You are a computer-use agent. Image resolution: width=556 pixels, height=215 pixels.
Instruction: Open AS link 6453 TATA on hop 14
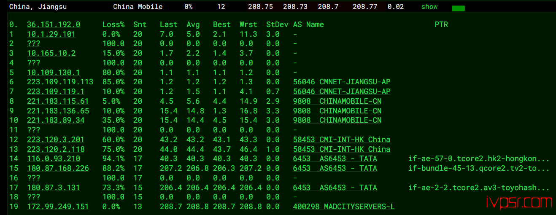coord(335,159)
